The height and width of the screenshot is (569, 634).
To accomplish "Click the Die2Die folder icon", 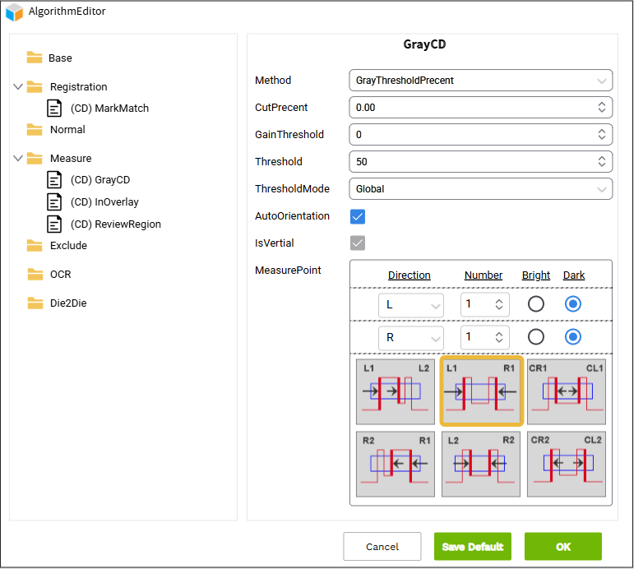I will [x=35, y=303].
